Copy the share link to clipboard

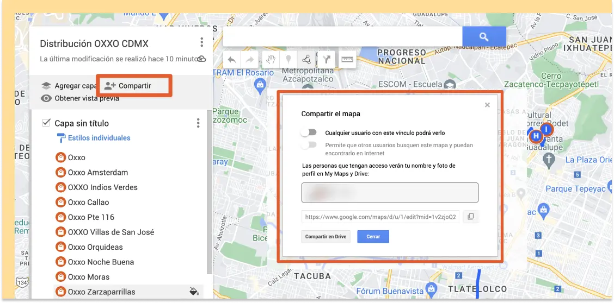click(x=471, y=217)
